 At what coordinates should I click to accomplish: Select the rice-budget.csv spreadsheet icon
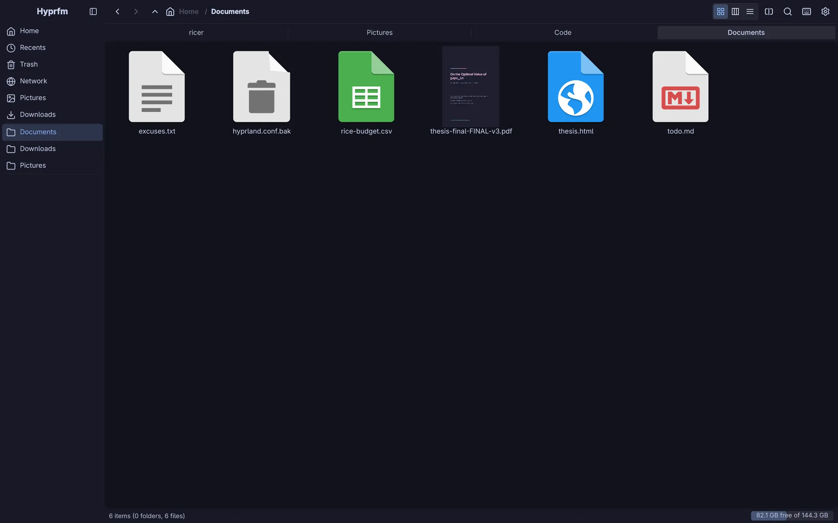pos(366,87)
